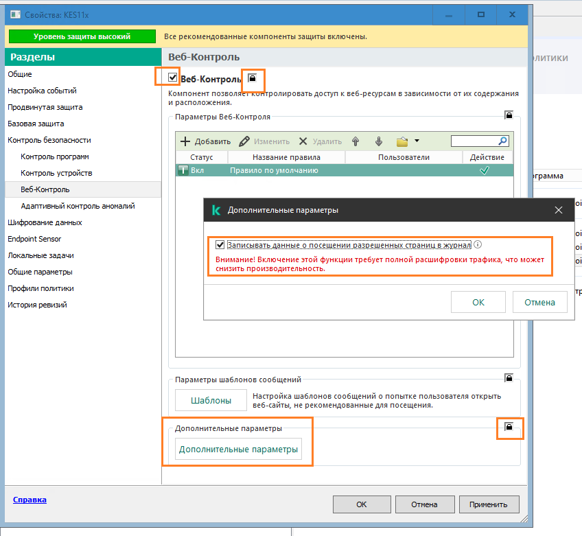Open the dropdown arrow next to folder icon
582x536 pixels.
417,141
